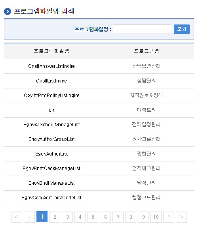Focus the 프로그램파일명 input field
Screen dimensions: 198x238
coord(142,29)
